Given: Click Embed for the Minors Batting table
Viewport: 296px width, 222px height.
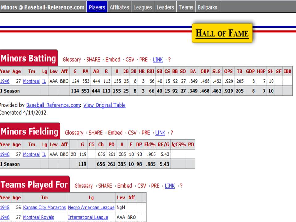Looking at the screenshot, I should tap(113, 60).
